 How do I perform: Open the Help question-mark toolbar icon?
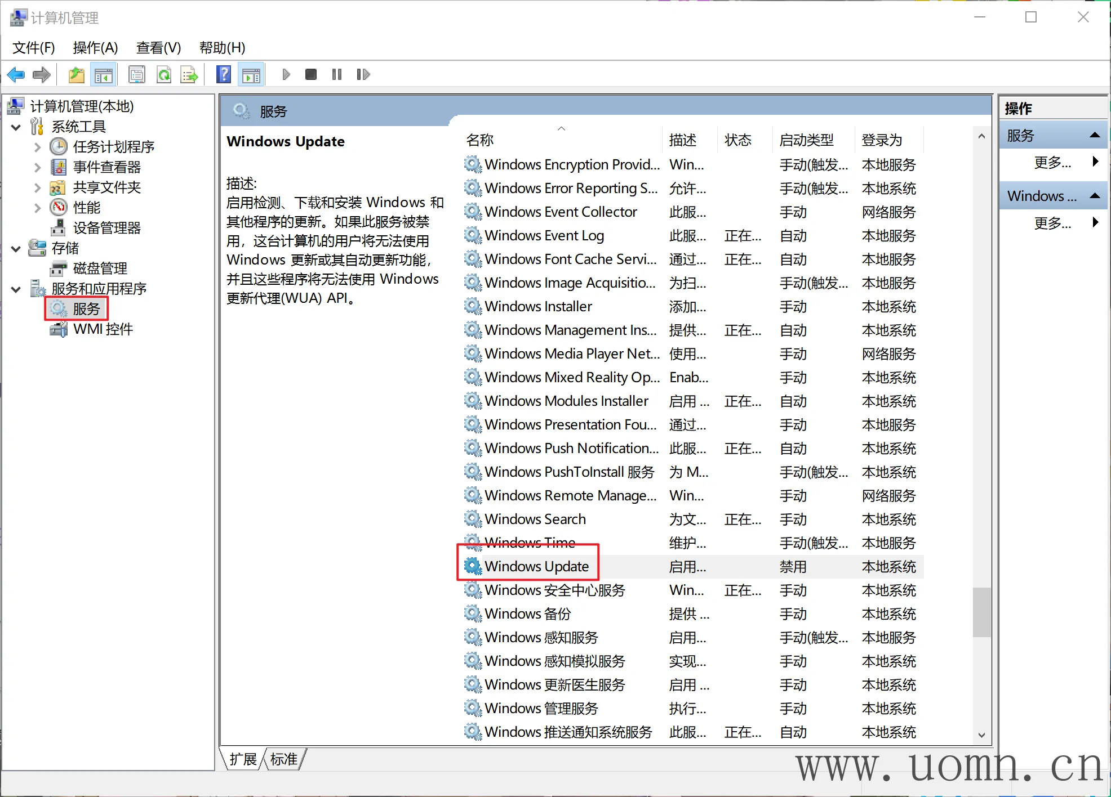[224, 74]
